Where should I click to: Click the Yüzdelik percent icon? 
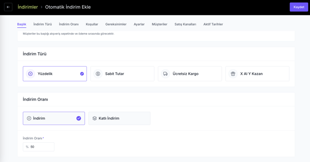coord(30,74)
